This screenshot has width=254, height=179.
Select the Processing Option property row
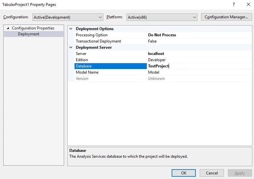tap(92, 35)
